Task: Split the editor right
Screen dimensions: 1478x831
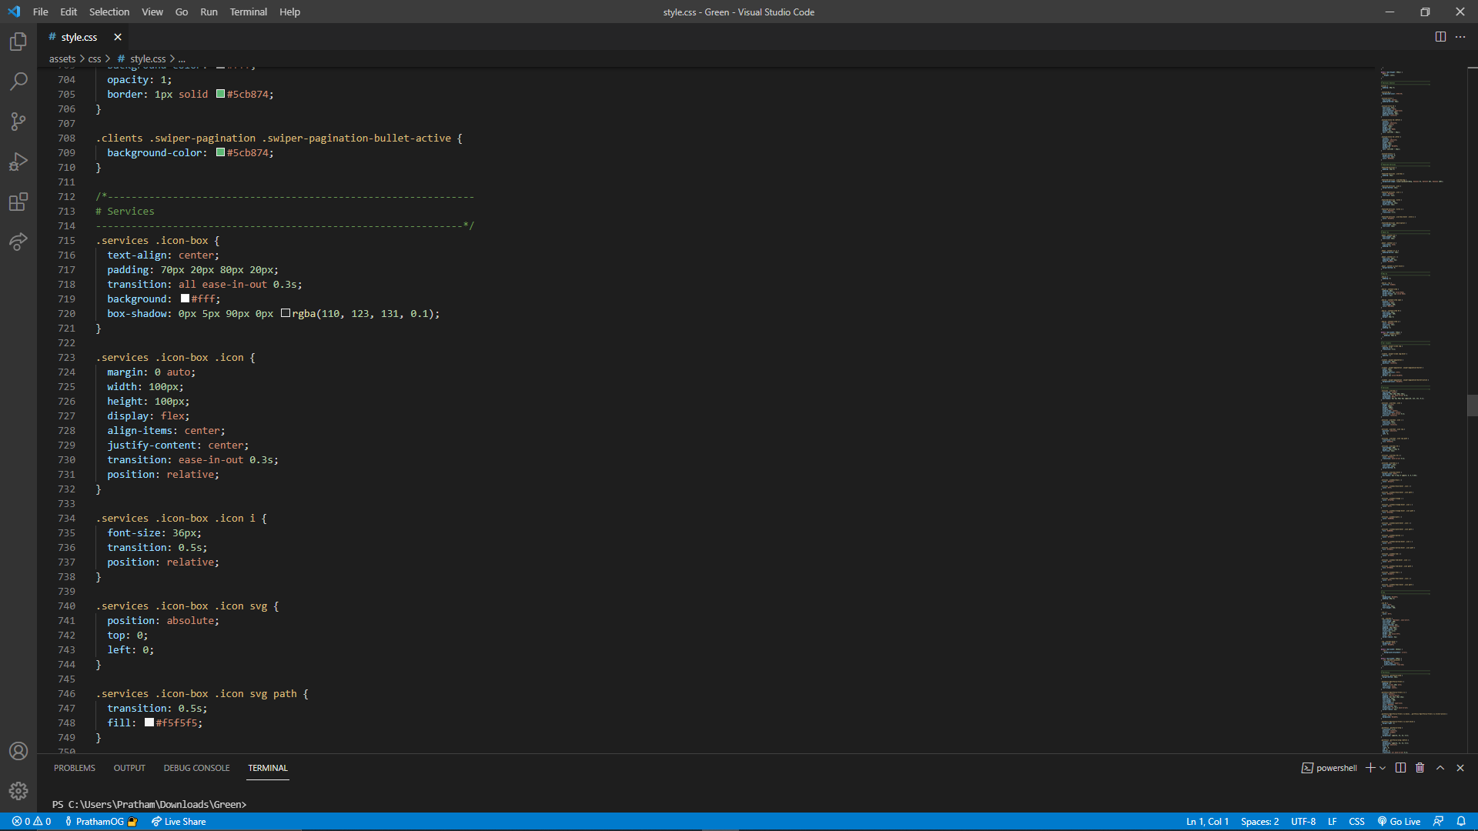Action: click(1440, 37)
